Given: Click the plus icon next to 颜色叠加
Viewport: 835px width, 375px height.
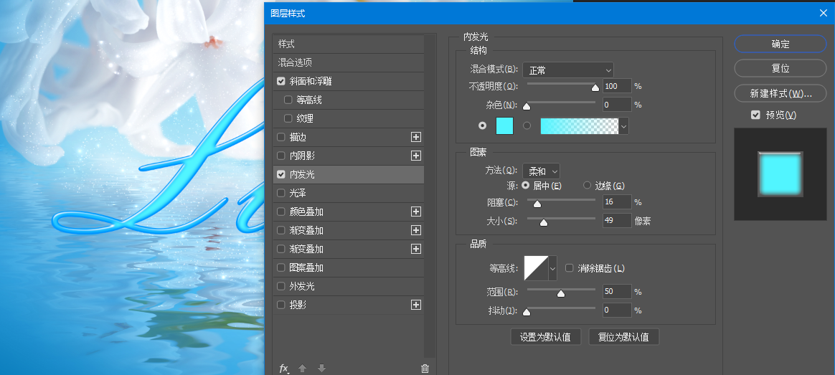Looking at the screenshot, I should (415, 212).
